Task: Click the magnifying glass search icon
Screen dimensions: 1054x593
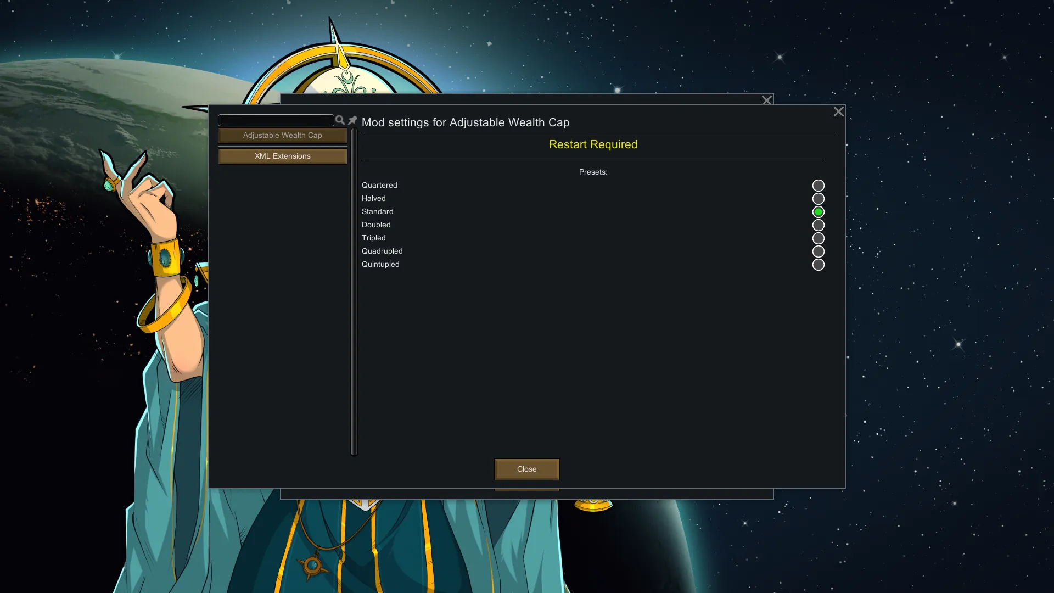Action: pyautogui.click(x=340, y=120)
